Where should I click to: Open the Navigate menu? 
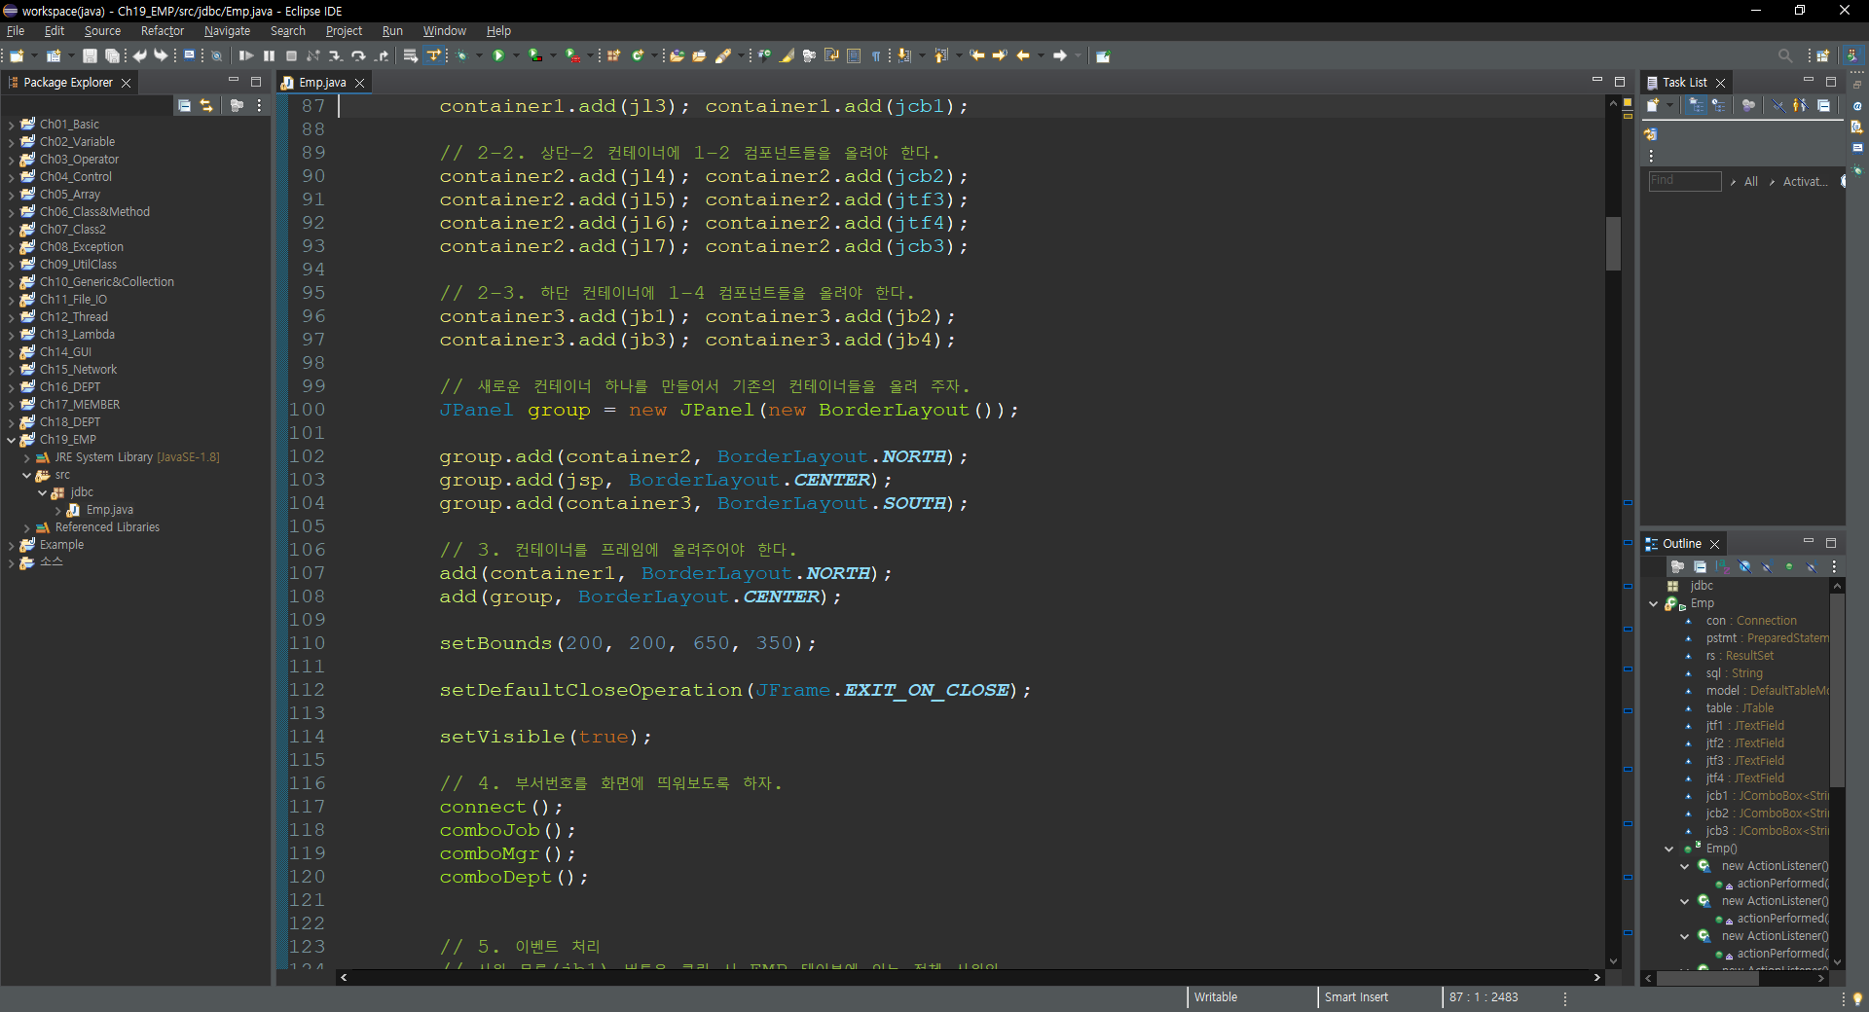point(227,31)
